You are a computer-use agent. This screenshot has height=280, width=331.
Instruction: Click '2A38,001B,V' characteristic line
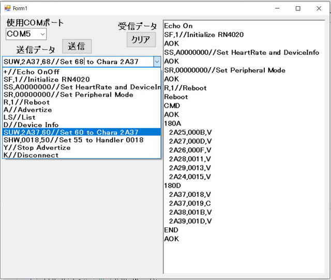[190, 212]
